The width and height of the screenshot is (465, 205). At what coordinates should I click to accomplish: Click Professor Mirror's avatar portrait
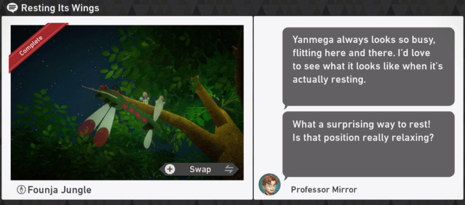point(269,184)
